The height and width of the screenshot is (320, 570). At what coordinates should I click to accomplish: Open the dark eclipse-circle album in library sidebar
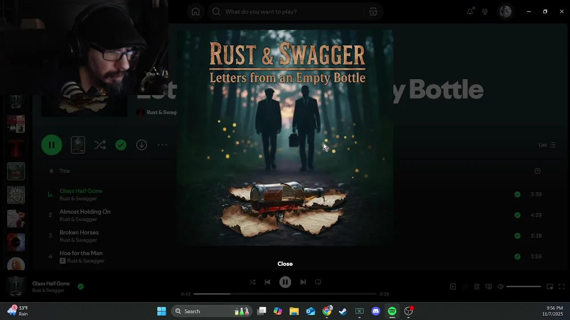coord(16,242)
